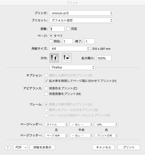Uncheck 拡大率を無視してページ幅に合わせてプリント option
The width and height of the screenshot is (145, 155).
tap(46, 81)
